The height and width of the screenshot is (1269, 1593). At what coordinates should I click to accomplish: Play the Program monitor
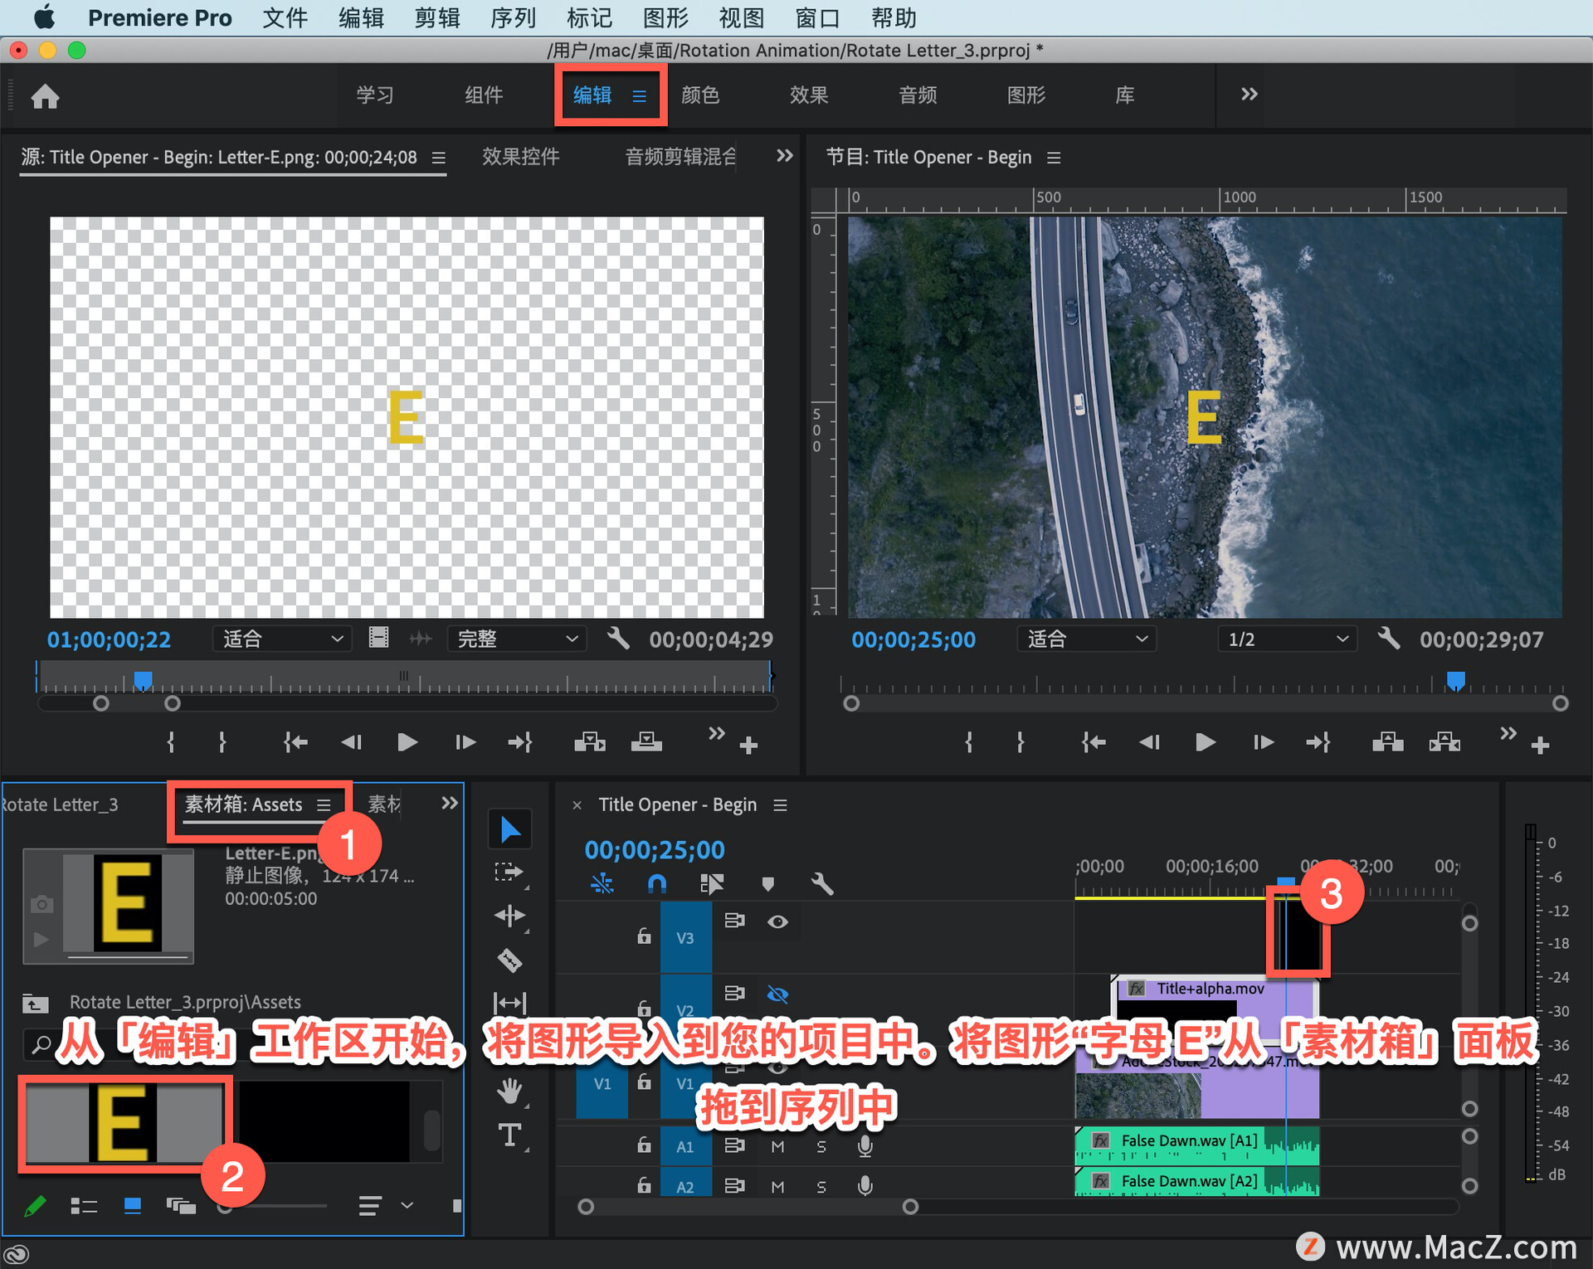[x=1205, y=742]
